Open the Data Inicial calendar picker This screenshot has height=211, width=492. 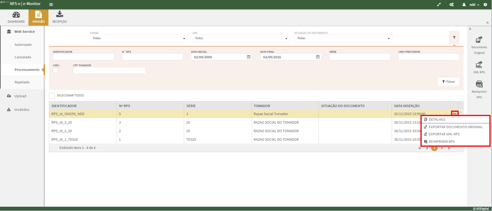point(249,57)
